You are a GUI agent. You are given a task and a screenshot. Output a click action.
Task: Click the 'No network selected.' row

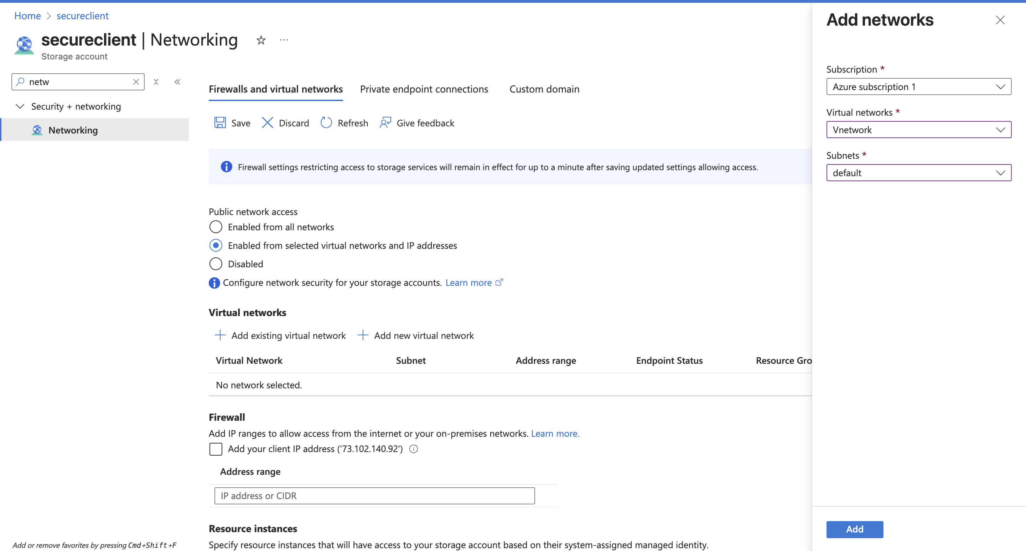[510, 385]
